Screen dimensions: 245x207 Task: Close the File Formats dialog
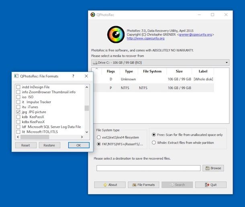[86, 76]
